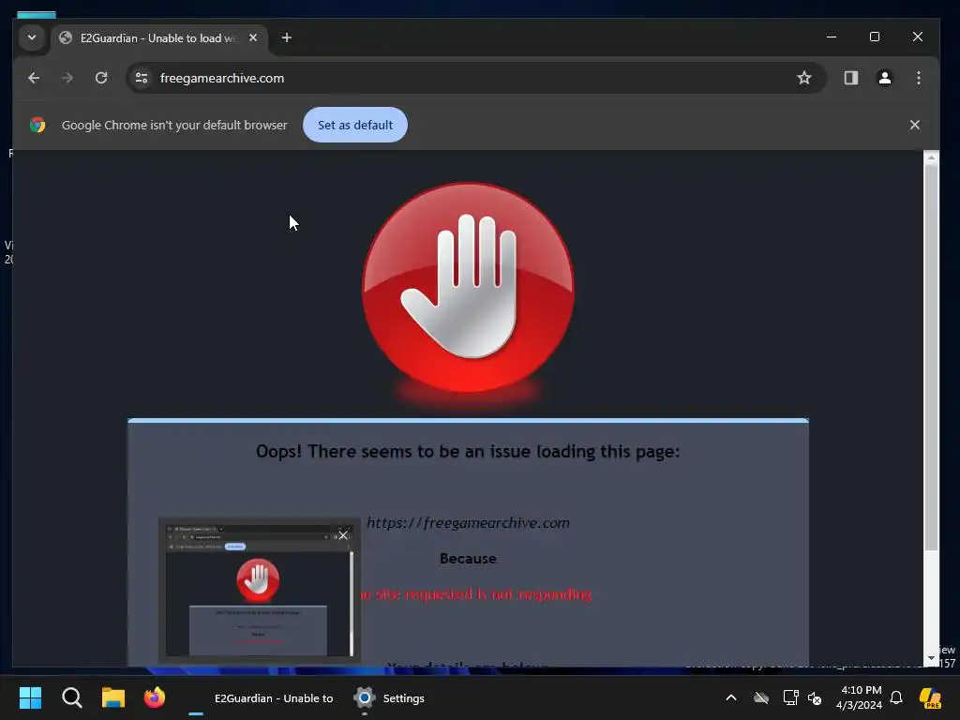960x720 pixels.
Task: Click 'Oops! There seems to be an issue' heading
Action: pyautogui.click(x=468, y=452)
